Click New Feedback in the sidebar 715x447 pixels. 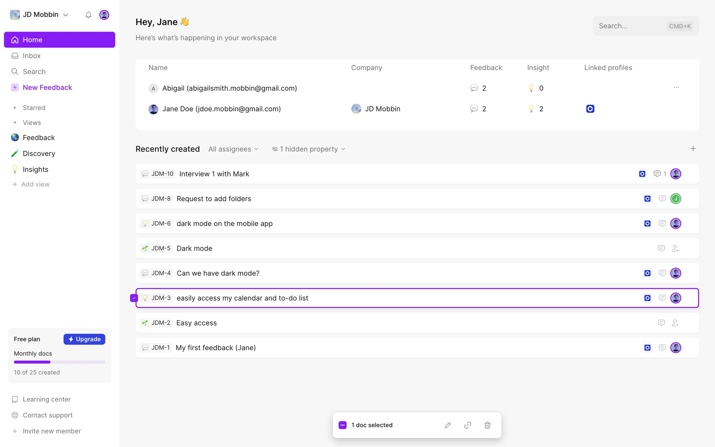coord(47,88)
